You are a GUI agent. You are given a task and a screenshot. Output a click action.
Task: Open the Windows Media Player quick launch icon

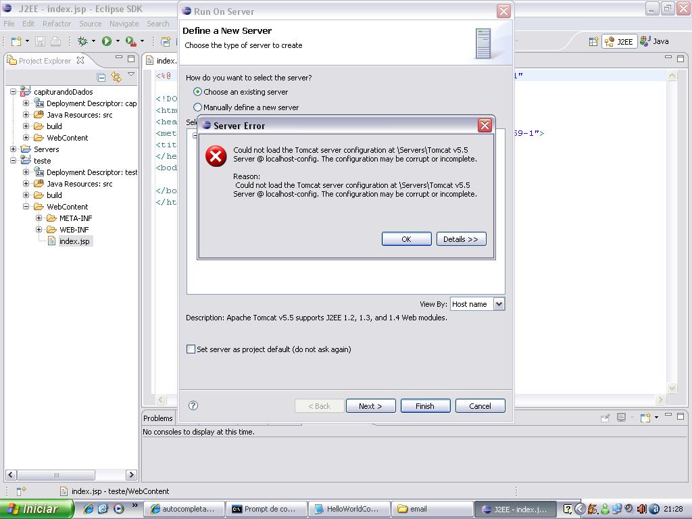(x=118, y=509)
